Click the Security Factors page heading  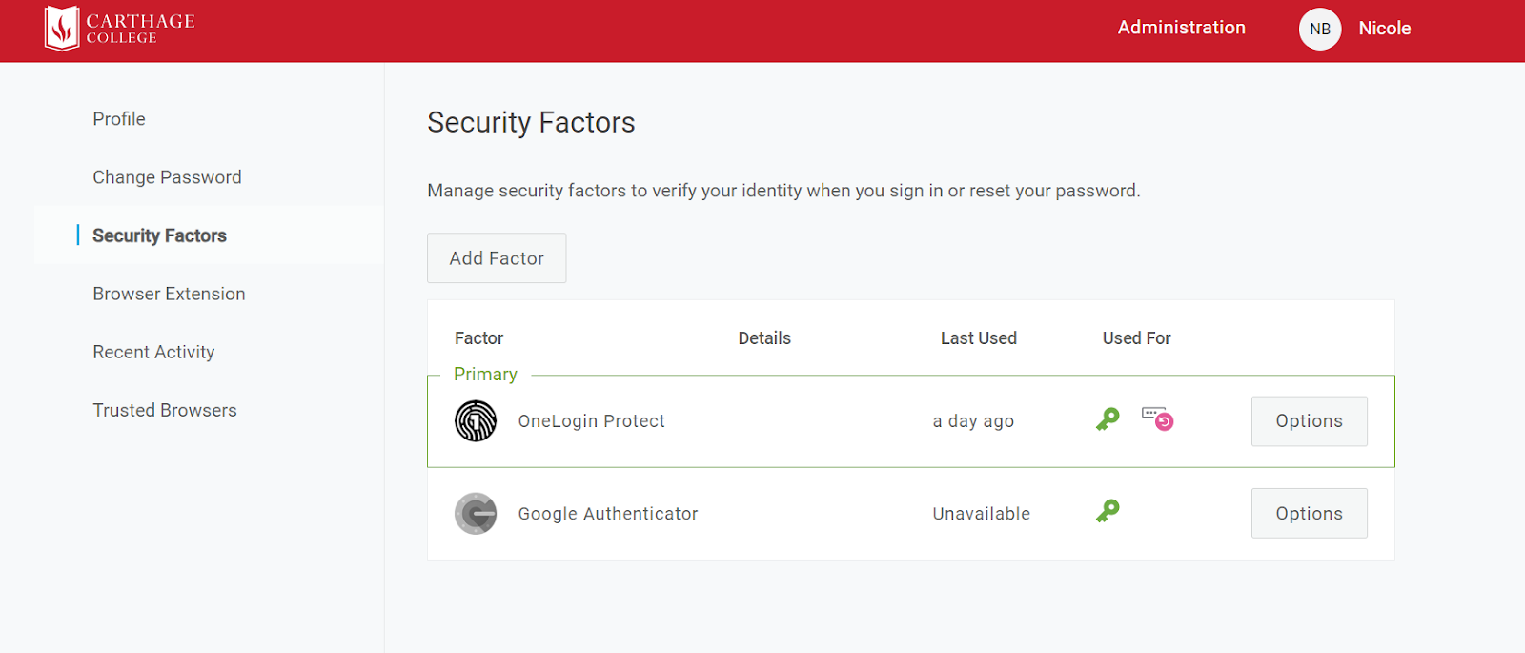(x=531, y=122)
